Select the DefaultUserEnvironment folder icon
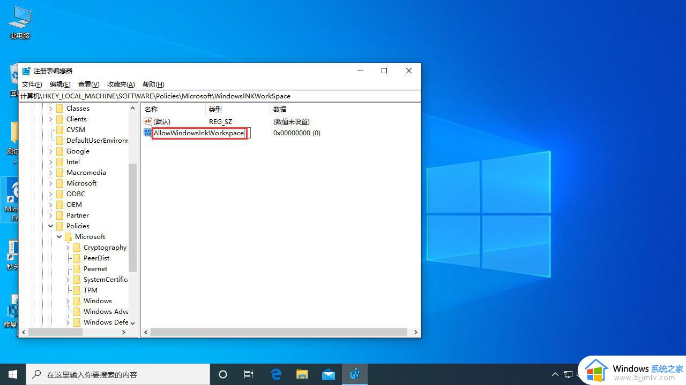The image size is (686, 385). coord(59,141)
